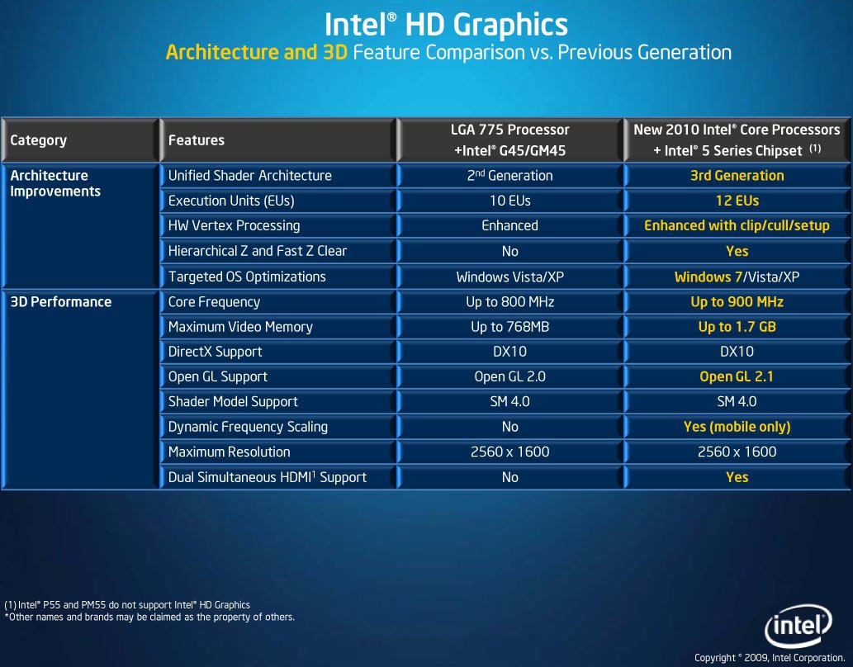853x667 pixels.
Task: Select the "LGA 775 Processor" column header
Action: point(509,140)
